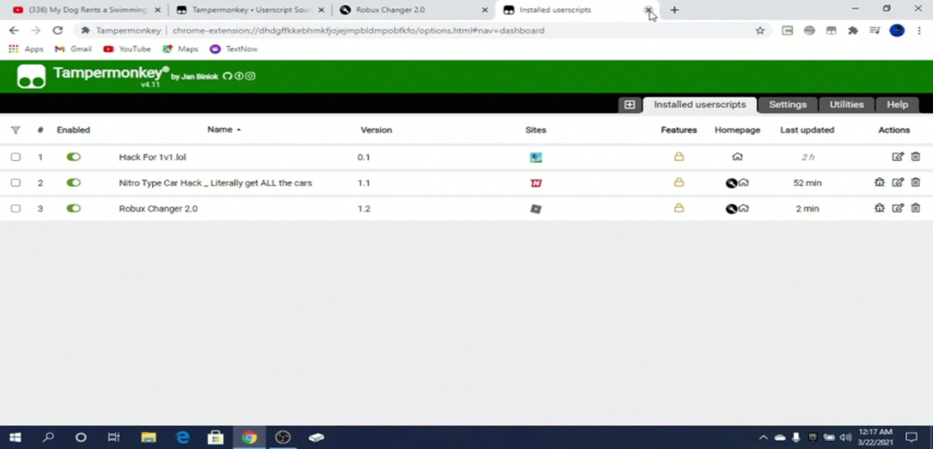Viewport: 933px width, 449px height.
Task: Delete the Robux Changer 2.0 script
Action: (x=915, y=208)
